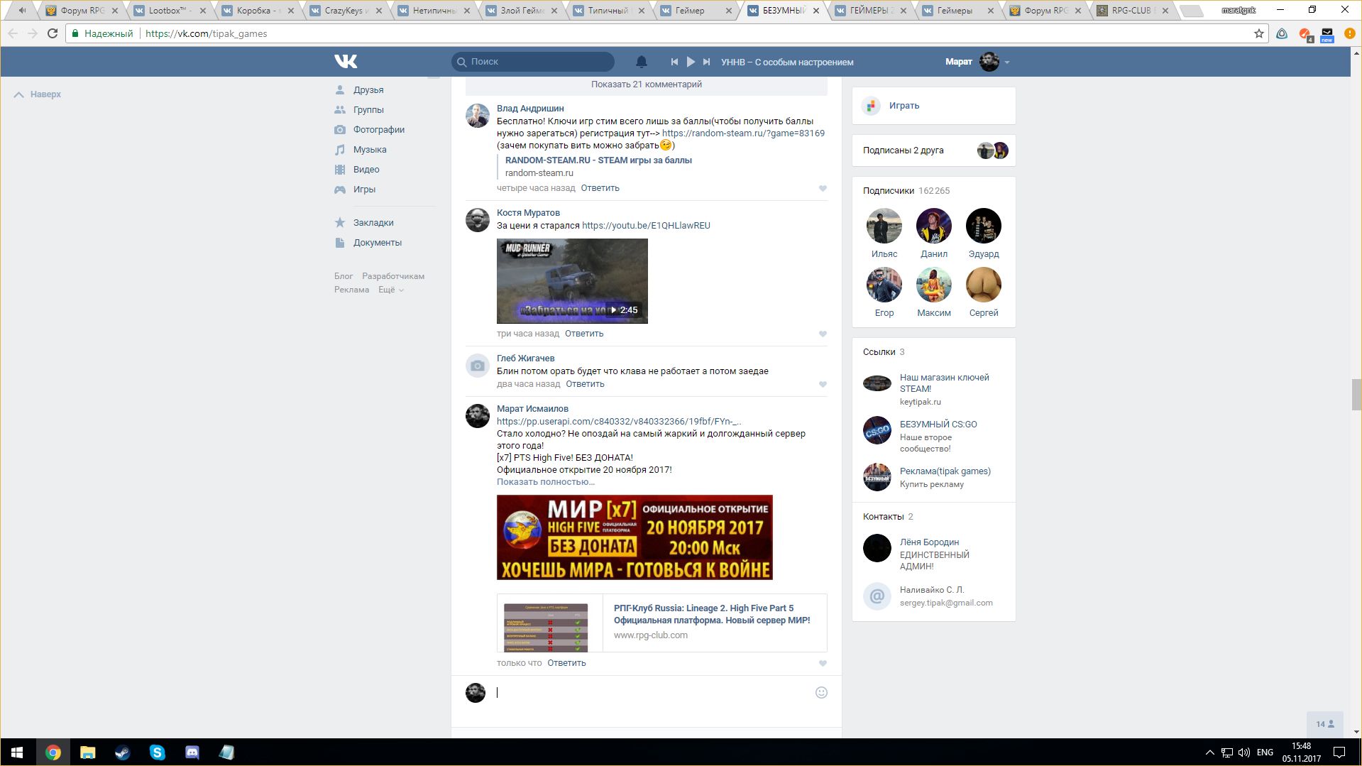Image resolution: width=1362 pixels, height=766 pixels.
Task: Skip to next audio track
Action: 706,62
